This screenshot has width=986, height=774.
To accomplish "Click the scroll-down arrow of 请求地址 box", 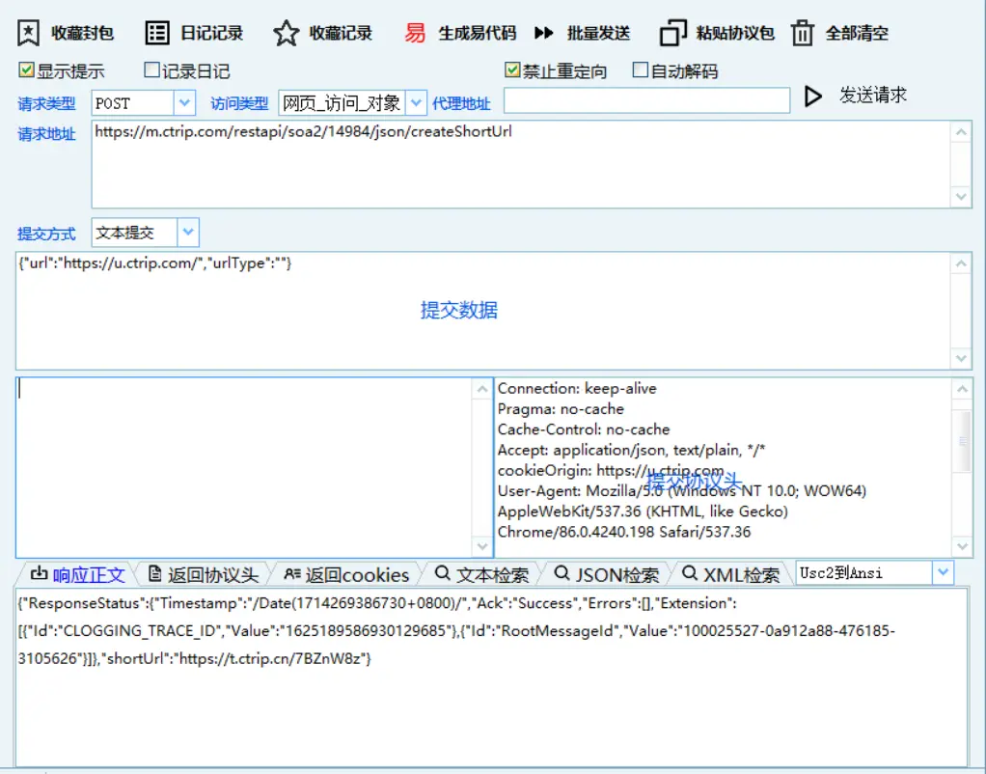I will 961,196.
